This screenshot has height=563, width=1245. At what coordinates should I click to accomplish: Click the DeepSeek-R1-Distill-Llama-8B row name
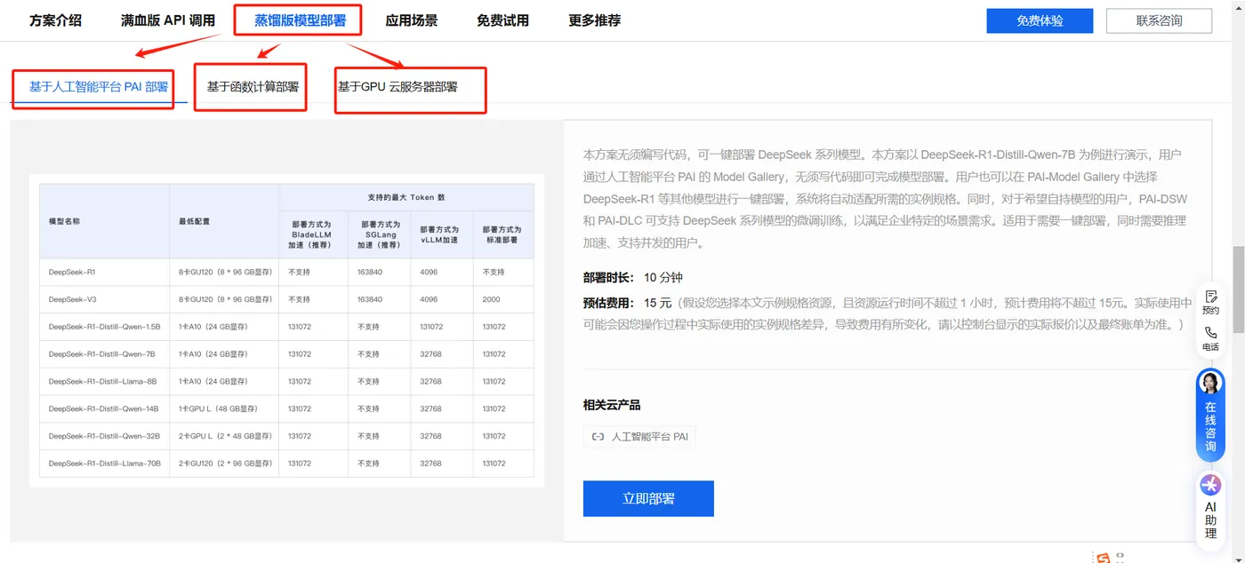coord(102,382)
